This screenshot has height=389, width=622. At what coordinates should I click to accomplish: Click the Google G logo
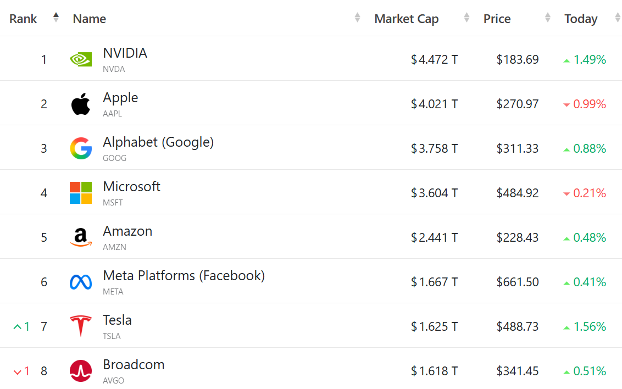point(81,148)
